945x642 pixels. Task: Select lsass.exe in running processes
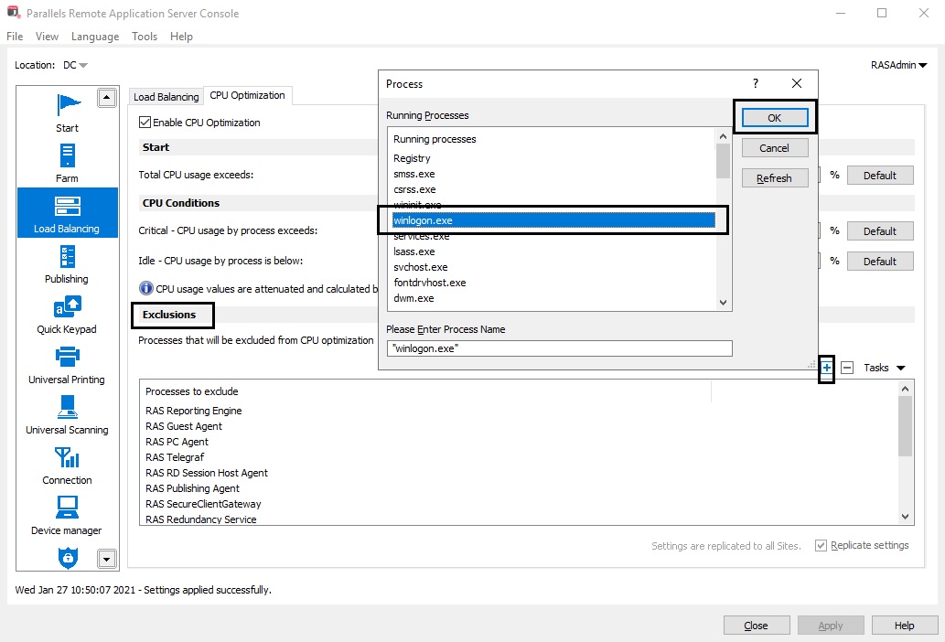[x=553, y=251]
